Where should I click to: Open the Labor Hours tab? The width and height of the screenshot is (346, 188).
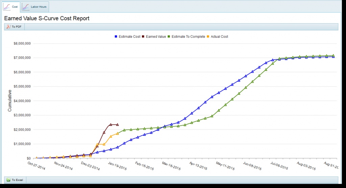click(x=35, y=7)
